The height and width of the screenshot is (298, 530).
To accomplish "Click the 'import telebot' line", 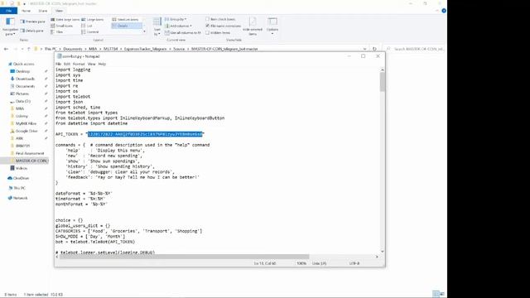I will (x=73, y=97).
